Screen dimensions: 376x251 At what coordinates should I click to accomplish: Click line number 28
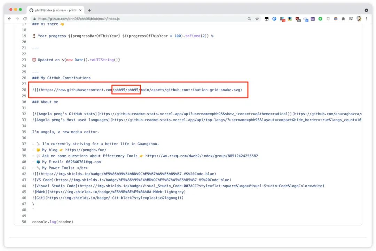pos(24,90)
